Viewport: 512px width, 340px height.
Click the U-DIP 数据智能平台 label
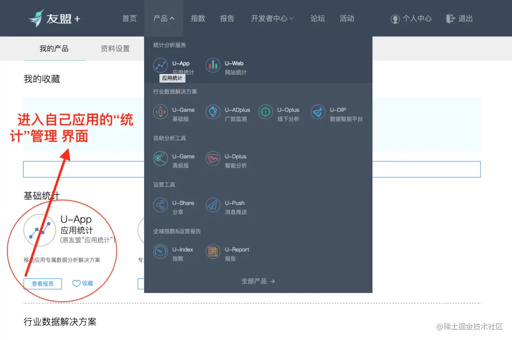[x=346, y=114]
